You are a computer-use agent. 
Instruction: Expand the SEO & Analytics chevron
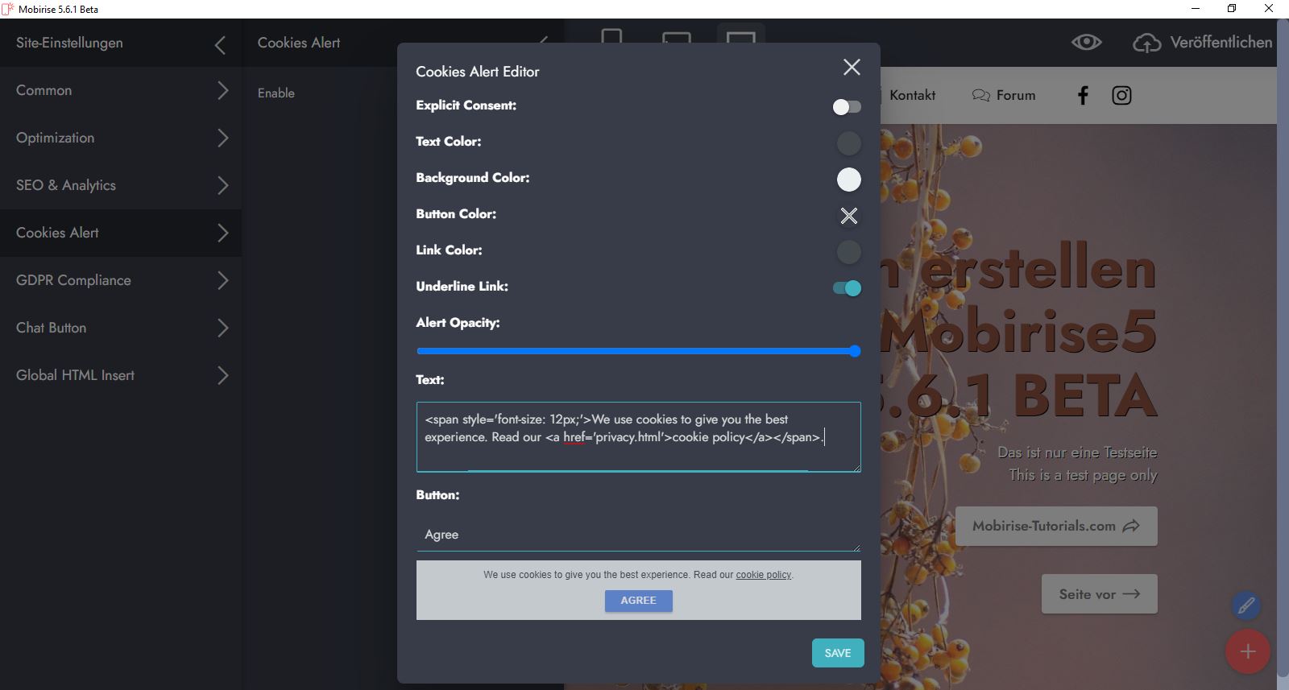click(223, 185)
